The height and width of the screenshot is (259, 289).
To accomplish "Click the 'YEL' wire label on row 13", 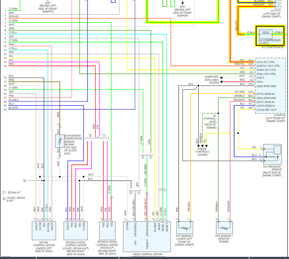I will 11,56.
